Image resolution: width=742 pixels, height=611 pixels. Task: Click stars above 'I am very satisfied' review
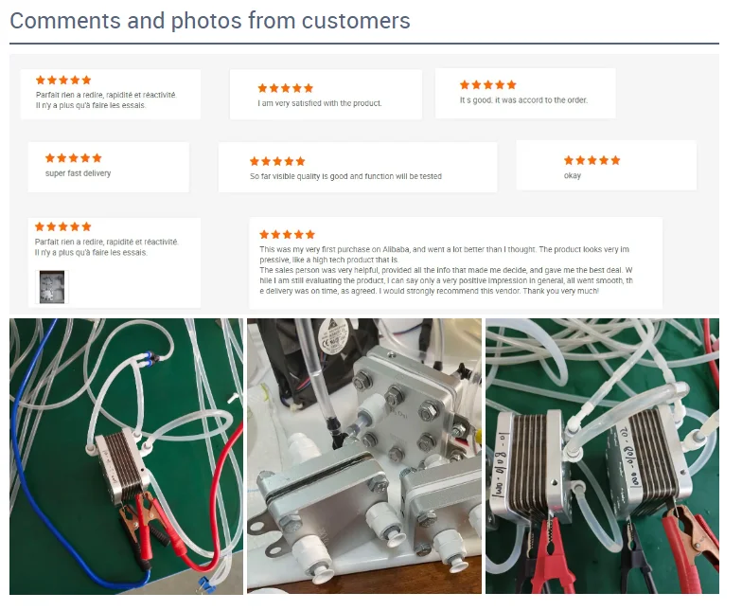coord(286,88)
